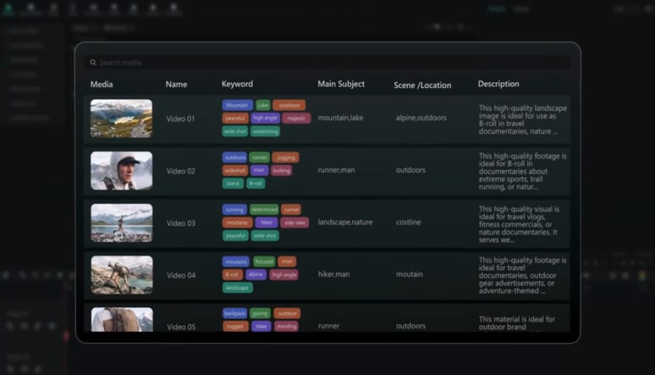
Task: Open Video 02's extreme sports description
Action: (523, 171)
